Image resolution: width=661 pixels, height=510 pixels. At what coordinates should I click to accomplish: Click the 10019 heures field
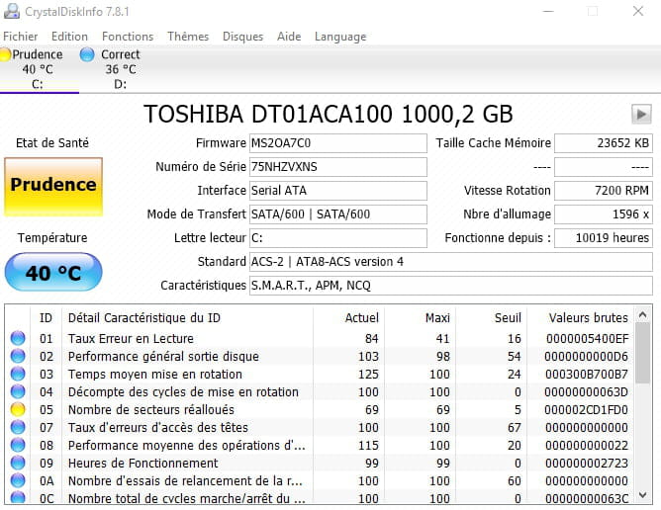604,238
